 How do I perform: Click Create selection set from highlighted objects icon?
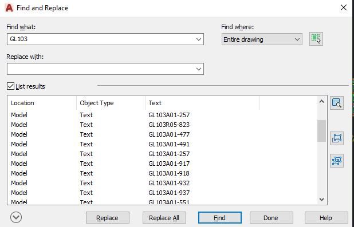pyautogui.click(x=337, y=138)
